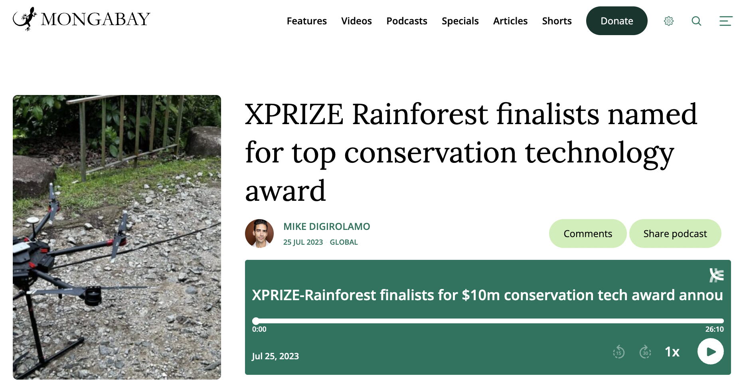The height and width of the screenshot is (384, 739).
Task: Open the hamburger menu icon
Action: (x=726, y=21)
